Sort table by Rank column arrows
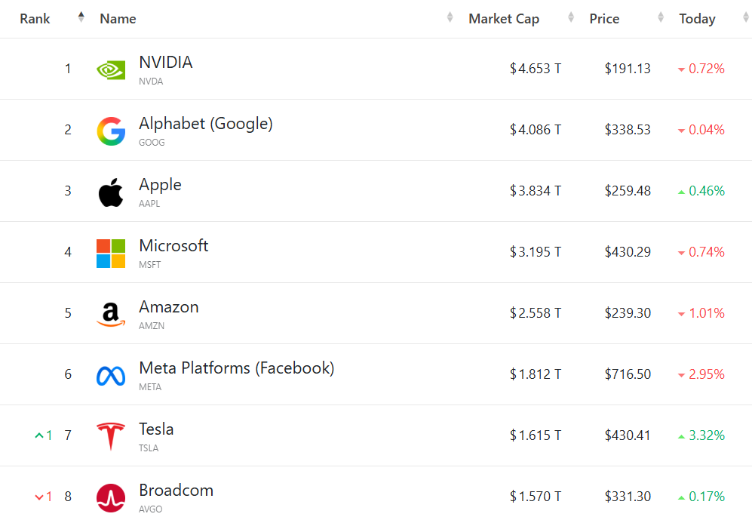The height and width of the screenshot is (523, 752). click(81, 18)
